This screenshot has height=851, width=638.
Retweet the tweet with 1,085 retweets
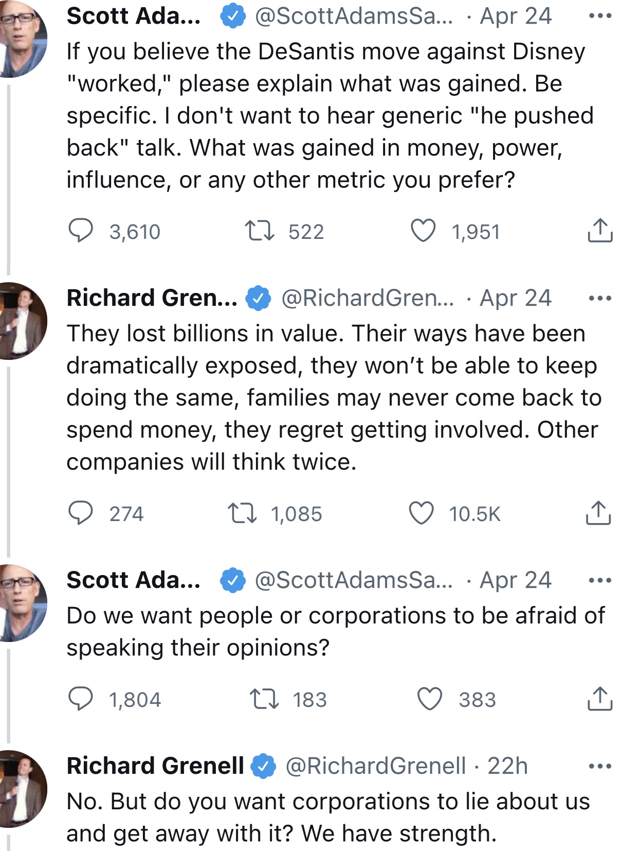[x=242, y=513]
